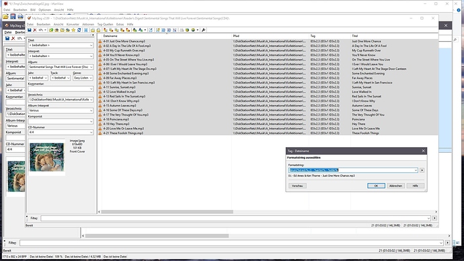Expand the Formatstring dropdown in dialog
The image size is (464, 261).
416,170
